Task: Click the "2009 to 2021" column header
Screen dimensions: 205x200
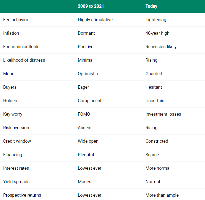Action: (x=91, y=6)
